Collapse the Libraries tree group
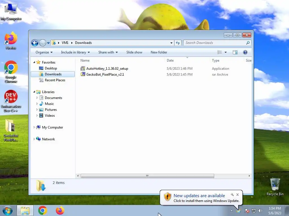The height and width of the screenshot is (216, 289). (34, 92)
